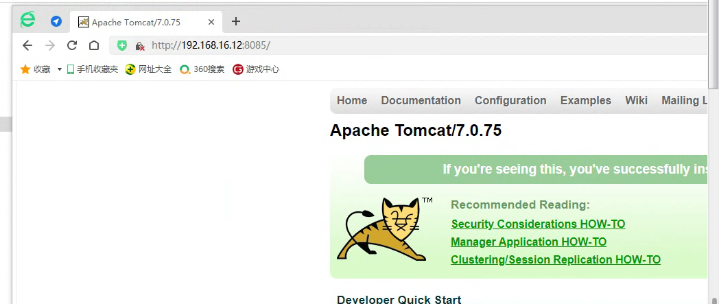Click the 360 browser logo icon
The height and width of the screenshot is (304, 719).
[x=27, y=20]
